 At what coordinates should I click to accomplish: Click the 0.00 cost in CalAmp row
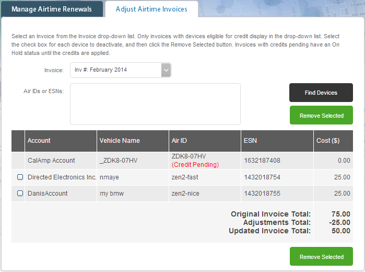[x=344, y=161]
